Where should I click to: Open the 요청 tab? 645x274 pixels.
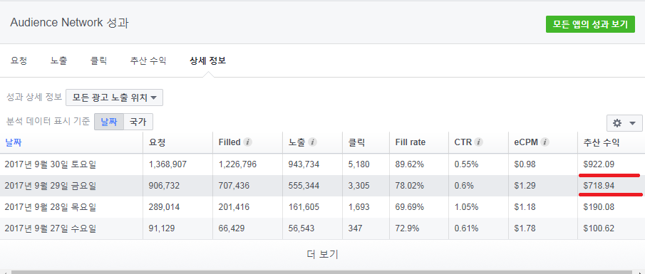coord(19,60)
